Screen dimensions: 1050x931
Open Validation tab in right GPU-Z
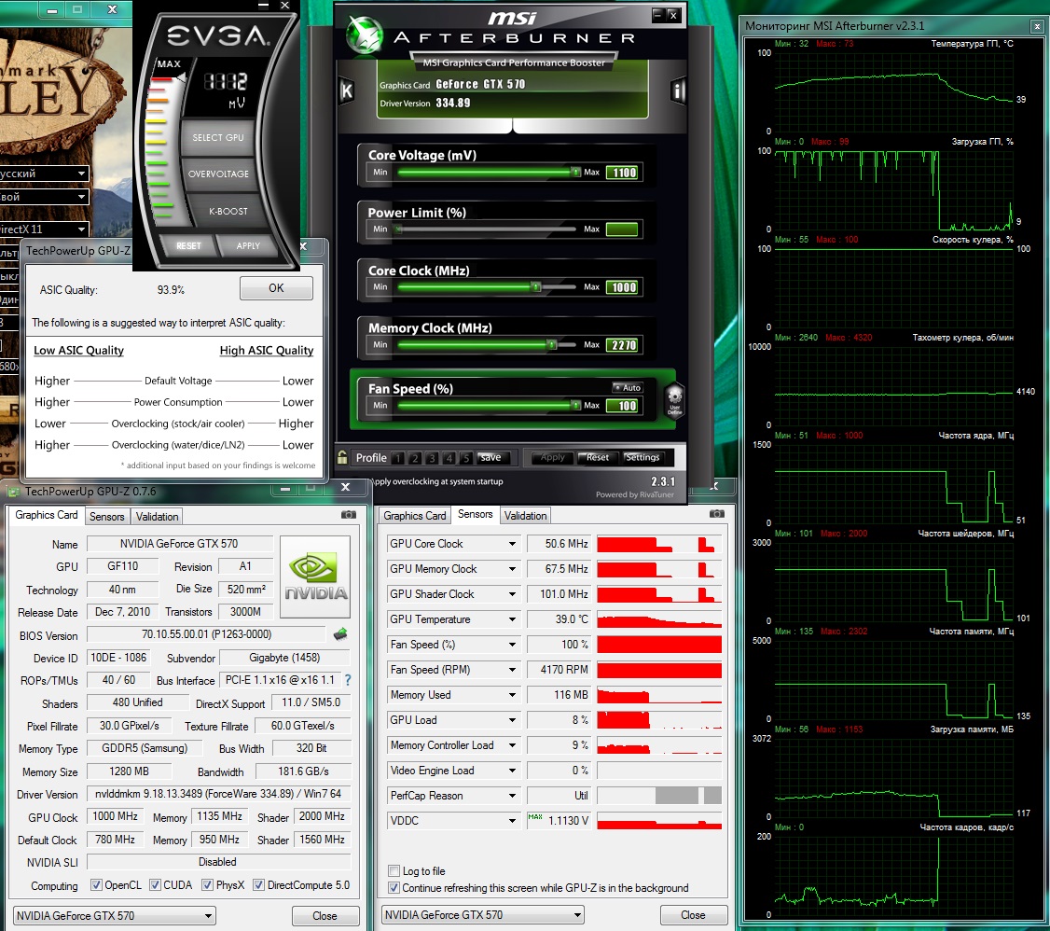(526, 516)
